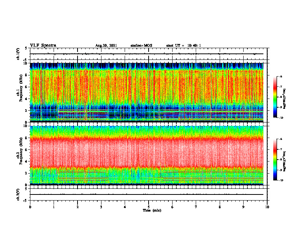Click the "-6" label on ch.1 color bar
The width and height of the screenshot is (301, 232).
pyautogui.click(x=280, y=77)
